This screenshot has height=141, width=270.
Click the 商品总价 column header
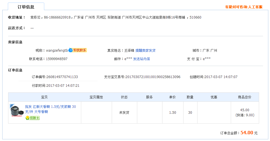tap(245, 97)
